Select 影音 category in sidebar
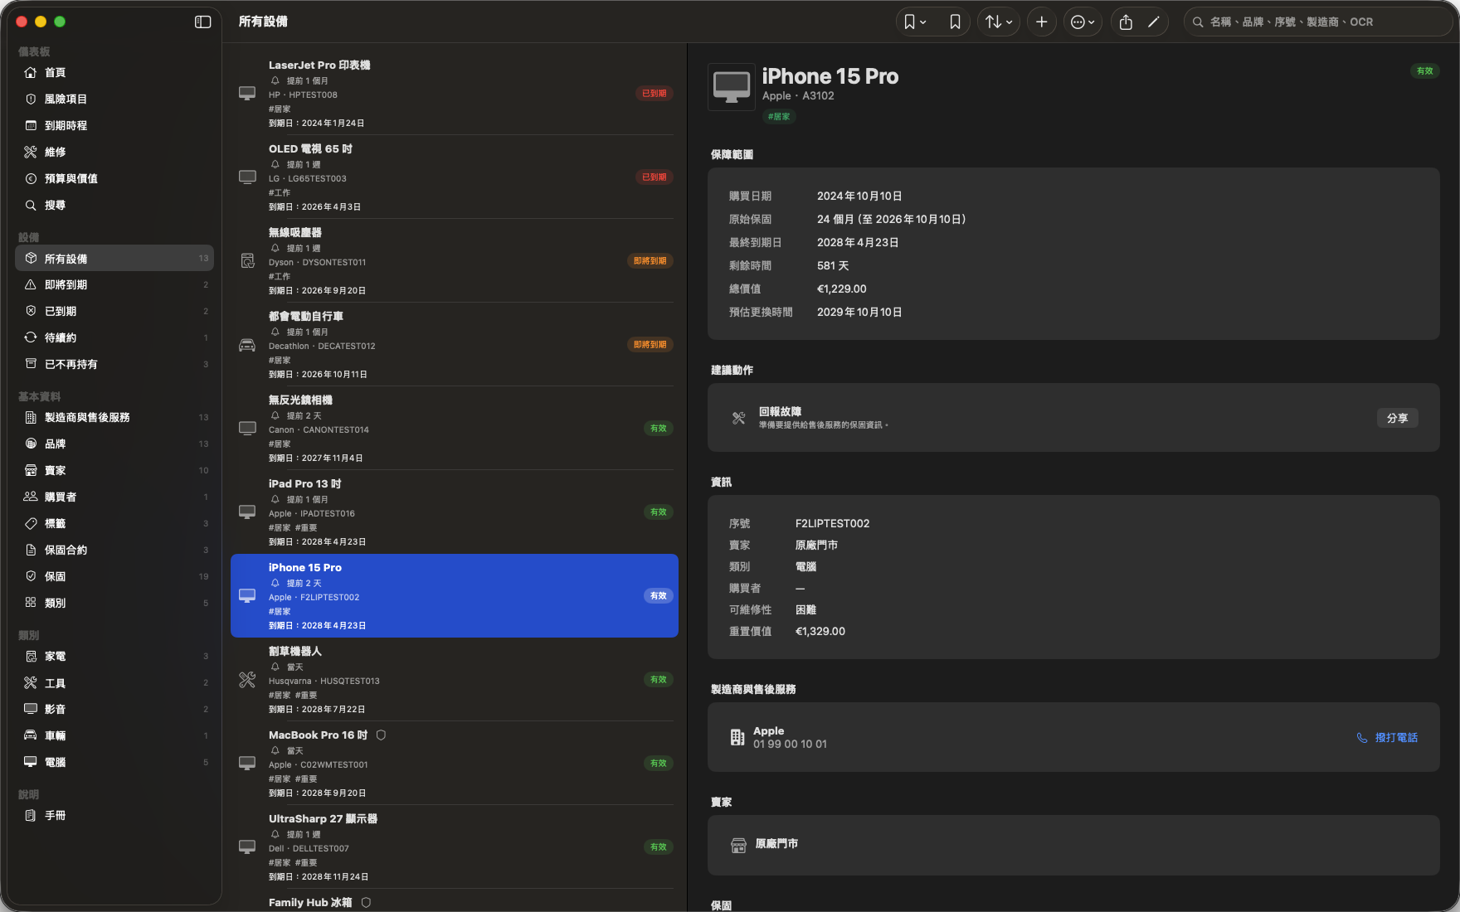 pyautogui.click(x=114, y=710)
